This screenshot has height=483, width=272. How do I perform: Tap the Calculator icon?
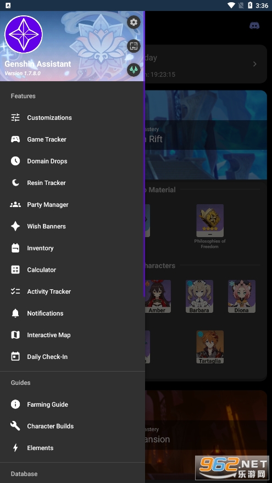point(15,269)
